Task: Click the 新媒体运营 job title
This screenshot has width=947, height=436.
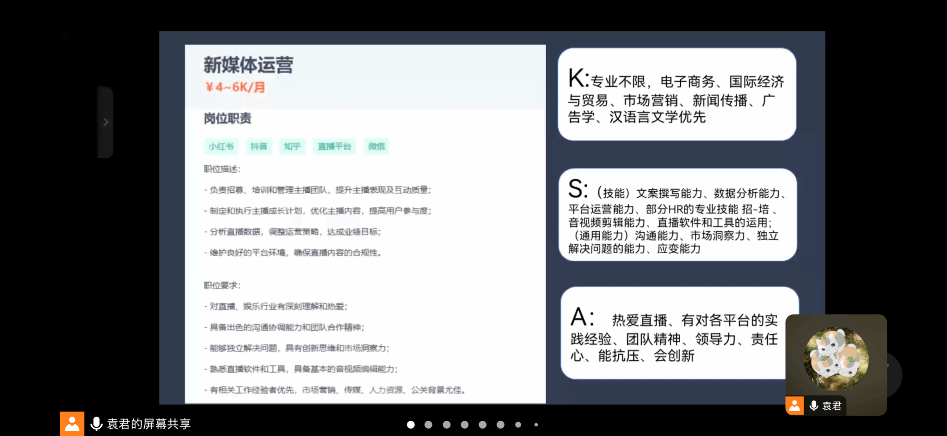Action: (x=248, y=65)
